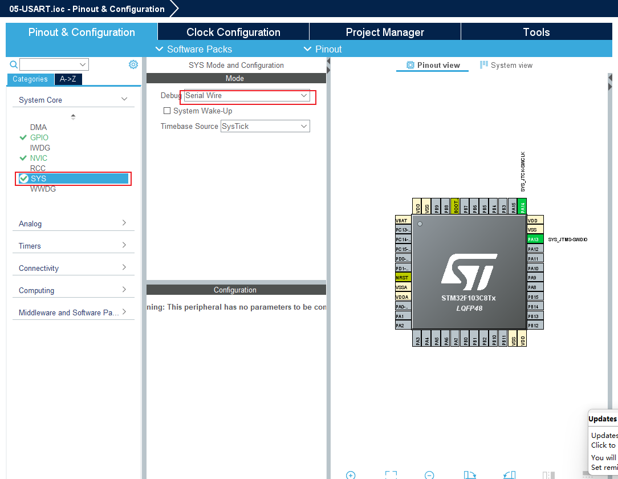Click the Updates notification popup
This screenshot has width=618, height=479.
[603, 441]
